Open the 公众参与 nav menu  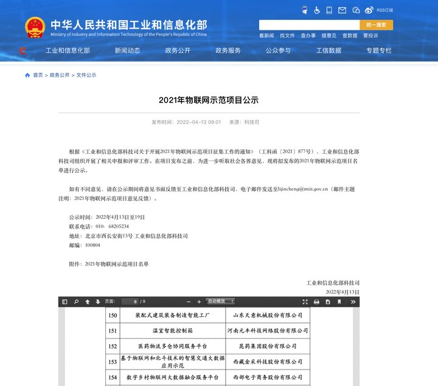tap(278, 50)
